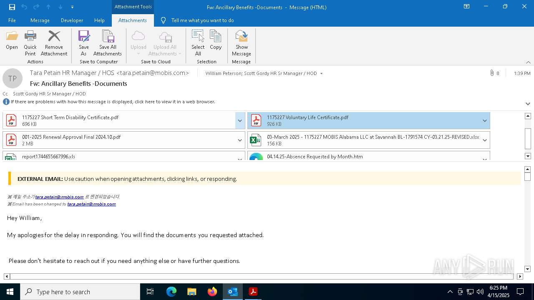Expand 03-March 2025 xlsx attachment dropdown

point(485,140)
